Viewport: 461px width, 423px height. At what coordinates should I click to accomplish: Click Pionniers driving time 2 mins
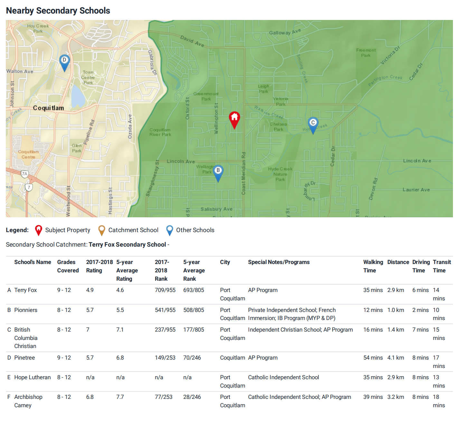[420, 310]
